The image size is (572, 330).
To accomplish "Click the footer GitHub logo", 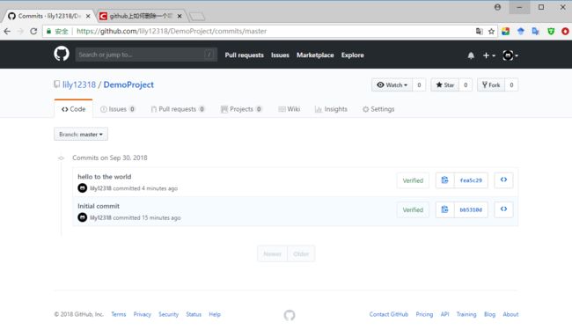I will click(x=290, y=315).
